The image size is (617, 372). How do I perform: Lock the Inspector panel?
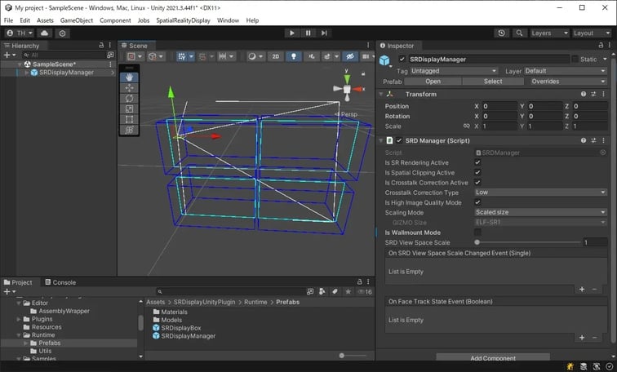(x=601, y=46)
